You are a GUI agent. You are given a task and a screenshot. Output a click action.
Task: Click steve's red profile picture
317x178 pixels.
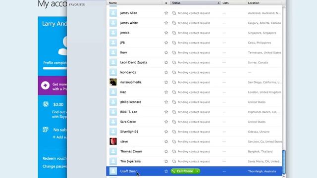113,141
